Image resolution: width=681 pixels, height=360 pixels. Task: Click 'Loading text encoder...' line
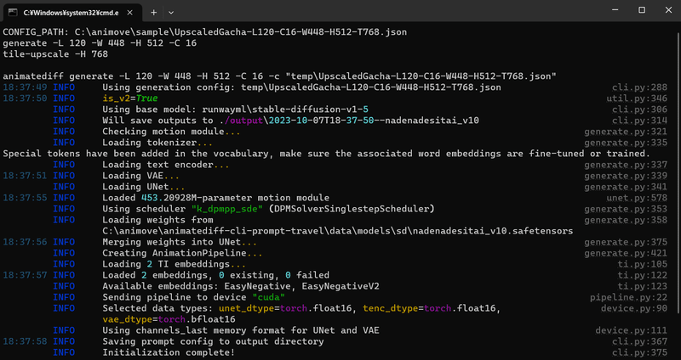[165, 165]
